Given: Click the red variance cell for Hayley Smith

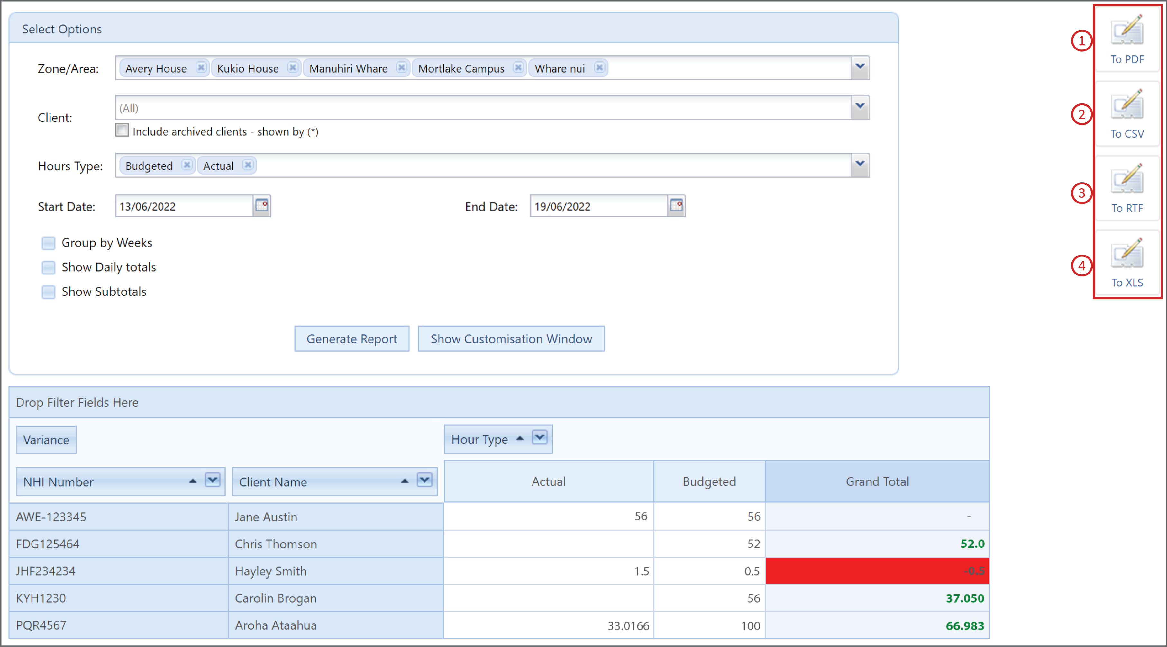Looking at the screenshot, I should pos(878,571).
